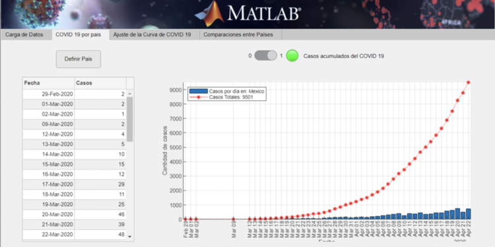
Task: Click the green status lamp indicator
Action: pyautogui.click(x=292, y=56)
